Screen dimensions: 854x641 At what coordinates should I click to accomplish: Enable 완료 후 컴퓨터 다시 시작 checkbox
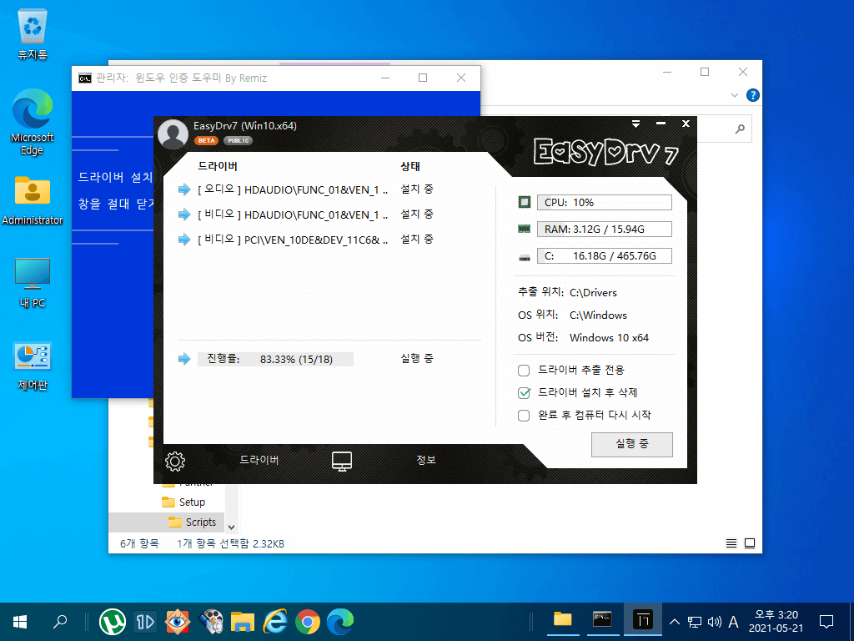tap(524, 416)
